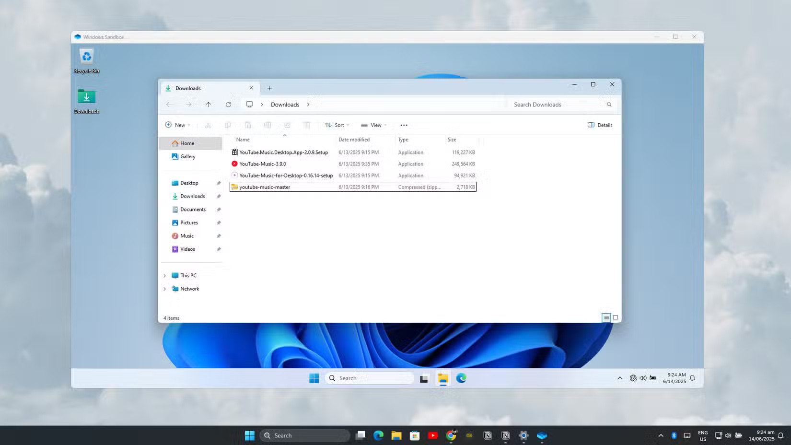Navigate up one folder level
Image resolution: width=791 pixels, height=445 pixels.
tap(209, 104)
